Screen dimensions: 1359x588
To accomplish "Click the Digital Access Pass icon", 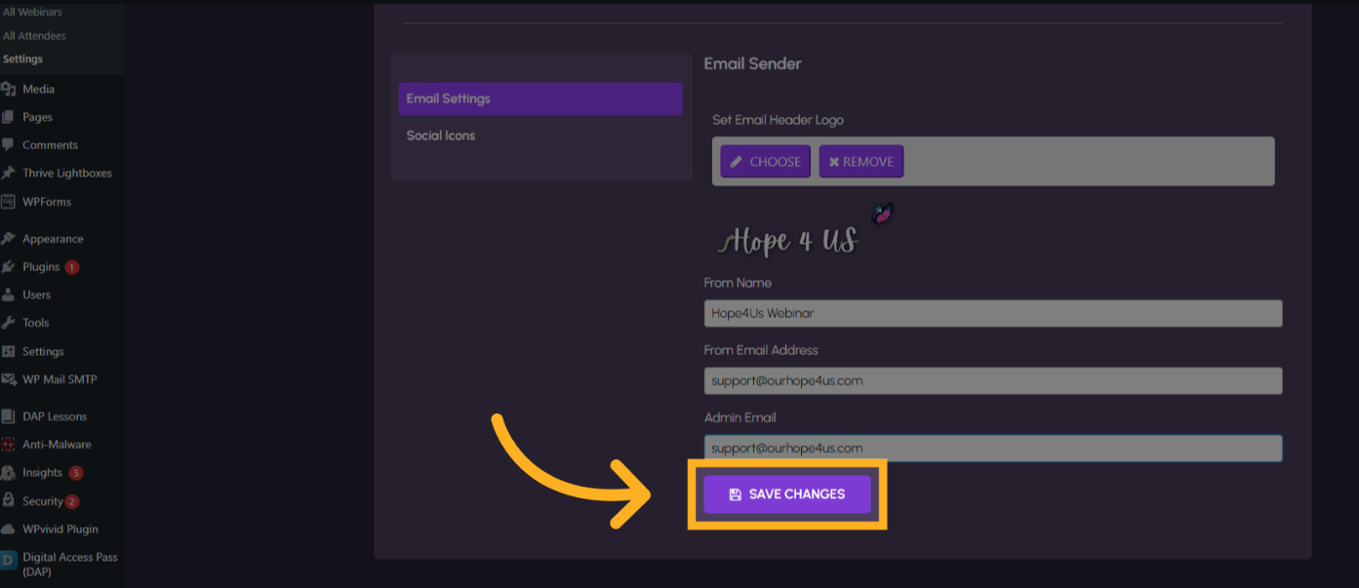I will [9, 561].
